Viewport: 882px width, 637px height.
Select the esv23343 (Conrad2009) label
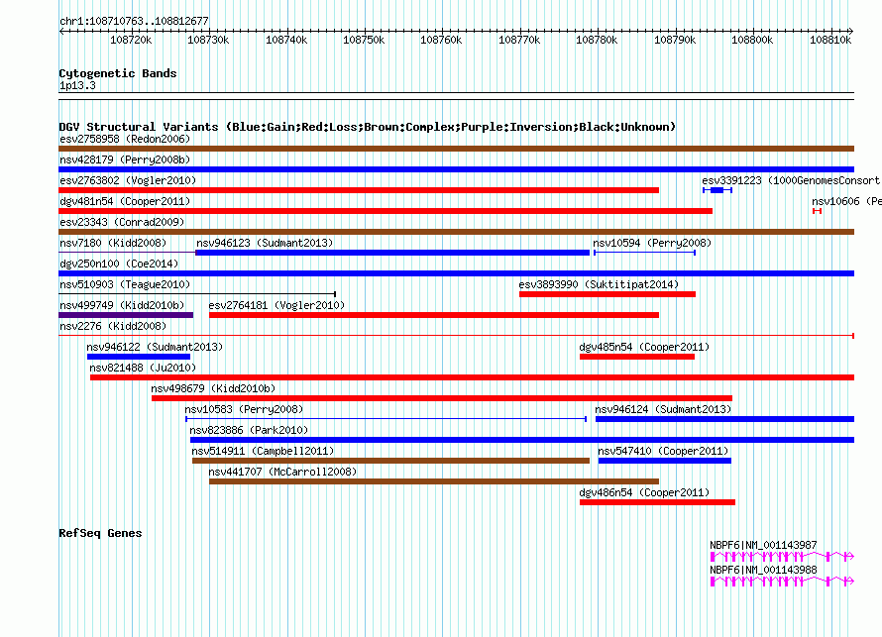122,222
